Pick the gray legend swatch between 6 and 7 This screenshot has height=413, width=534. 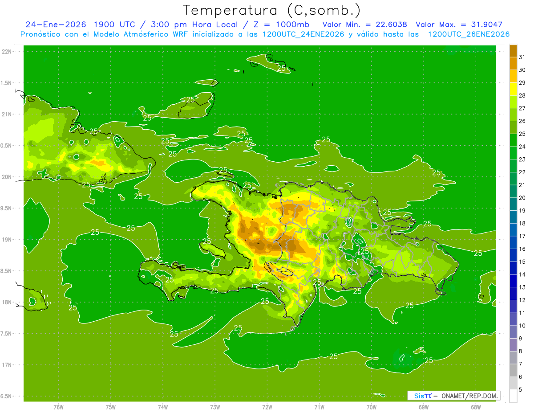513,370
